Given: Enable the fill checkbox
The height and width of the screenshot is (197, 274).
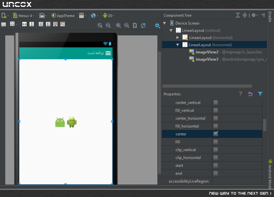Looking at the screenshot, I should 216,142.
